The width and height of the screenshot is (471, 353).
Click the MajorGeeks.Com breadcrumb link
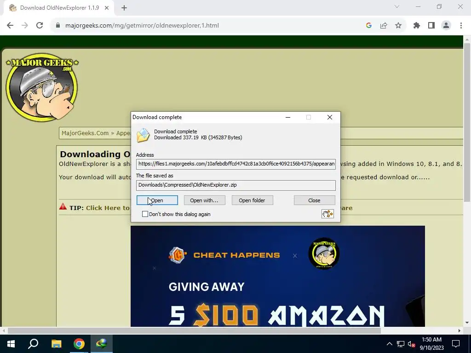click(85, 133)
